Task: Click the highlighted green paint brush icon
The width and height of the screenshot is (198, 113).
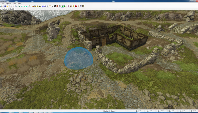Action: pos(62,6)
